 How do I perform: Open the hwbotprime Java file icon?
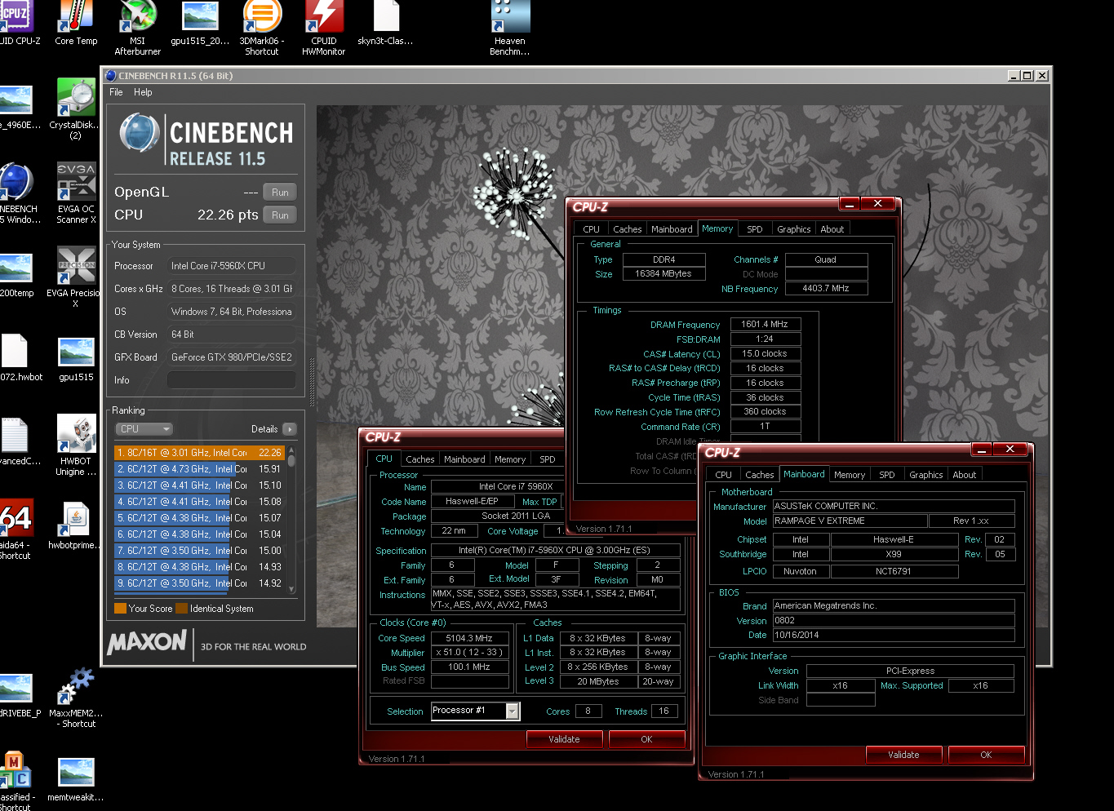(76, 525)
